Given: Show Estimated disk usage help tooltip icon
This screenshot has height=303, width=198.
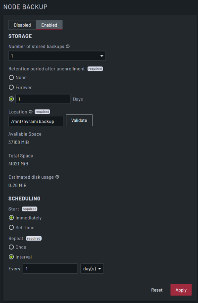Looking at the screenshot, I should click(x=57, y=177).
